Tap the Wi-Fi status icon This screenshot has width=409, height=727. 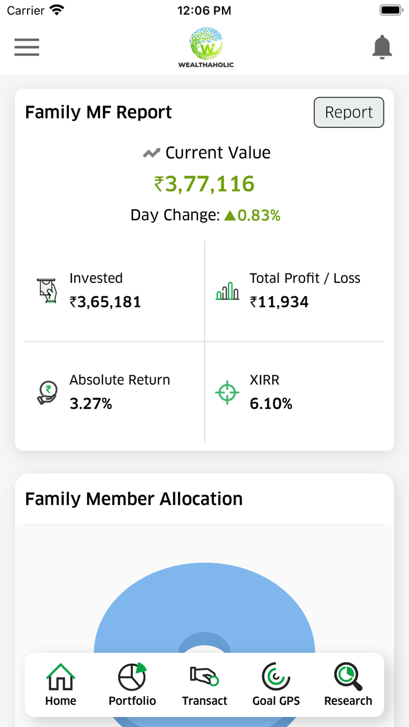(x=55, y=9)
